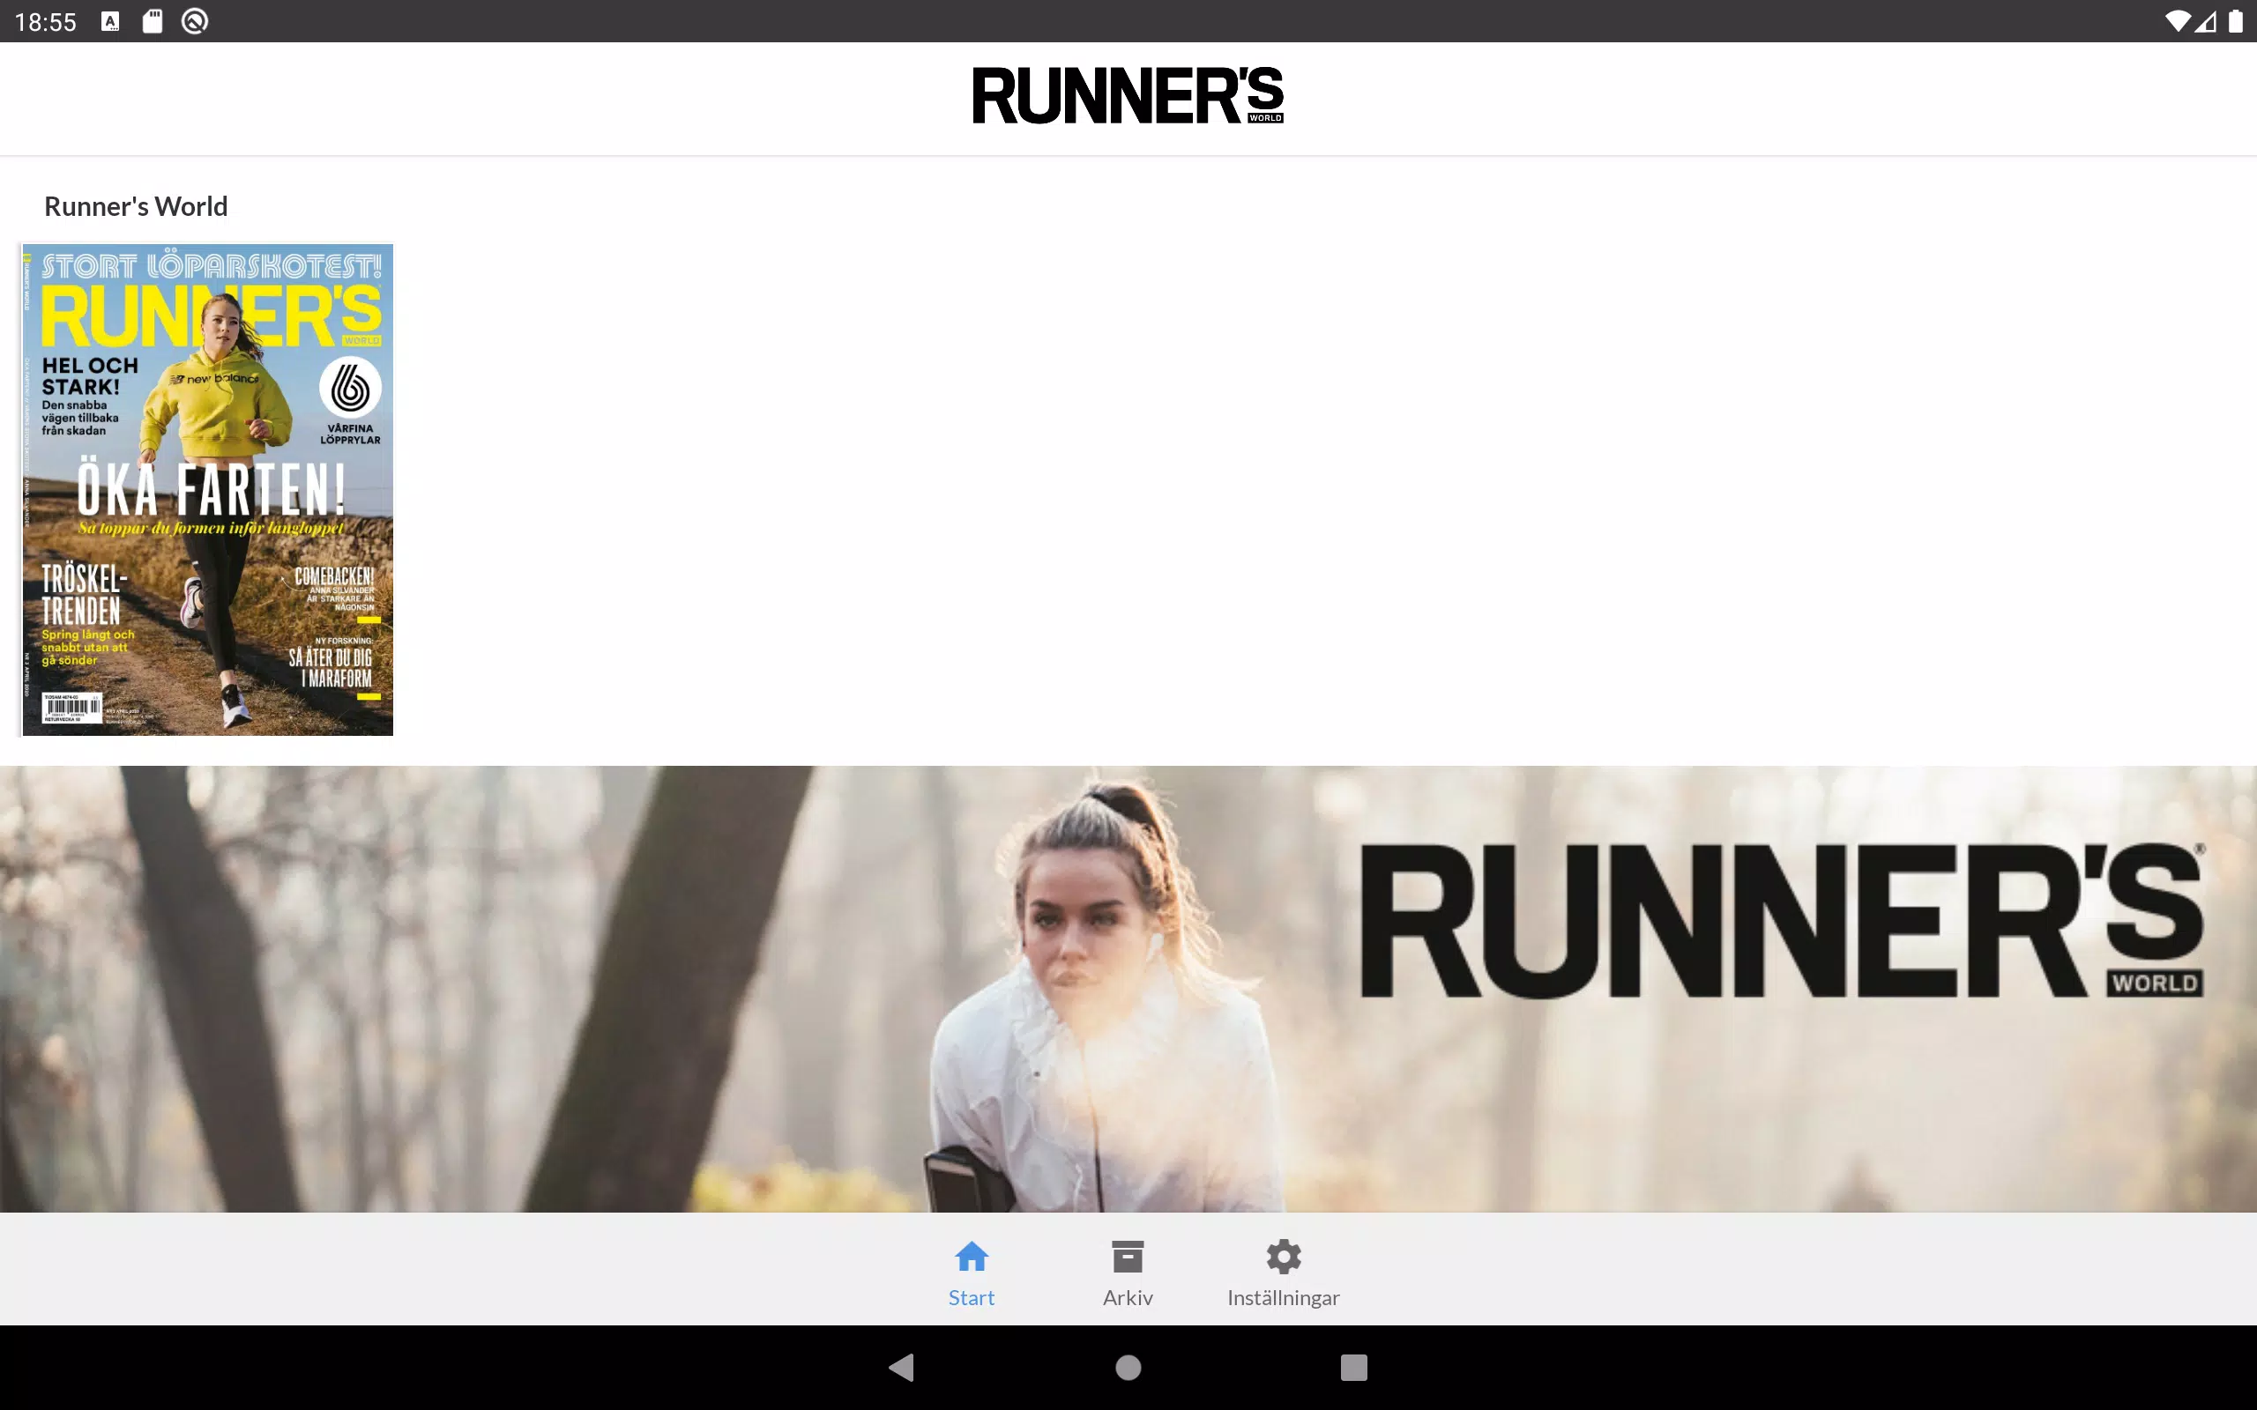Tap the Runner's World section title

point(136,206)
